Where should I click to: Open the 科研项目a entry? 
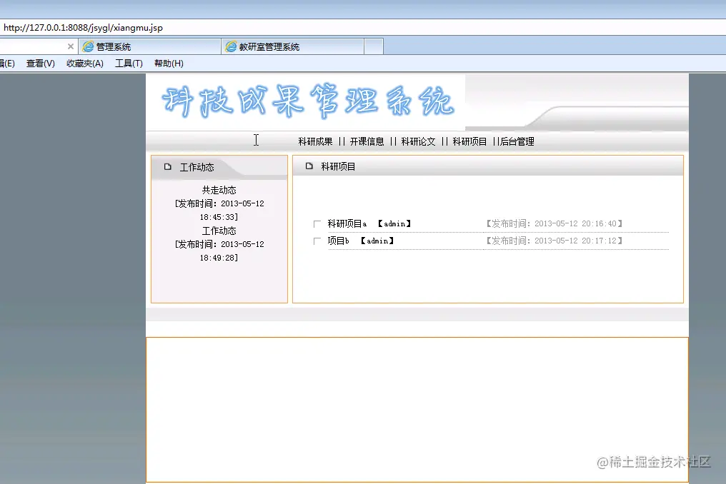[346, 223]
